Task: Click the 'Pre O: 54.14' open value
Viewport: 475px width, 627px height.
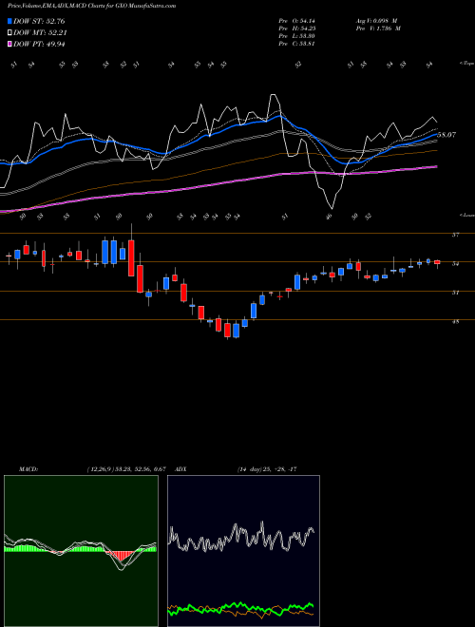Action: click(x=296, y=21)
